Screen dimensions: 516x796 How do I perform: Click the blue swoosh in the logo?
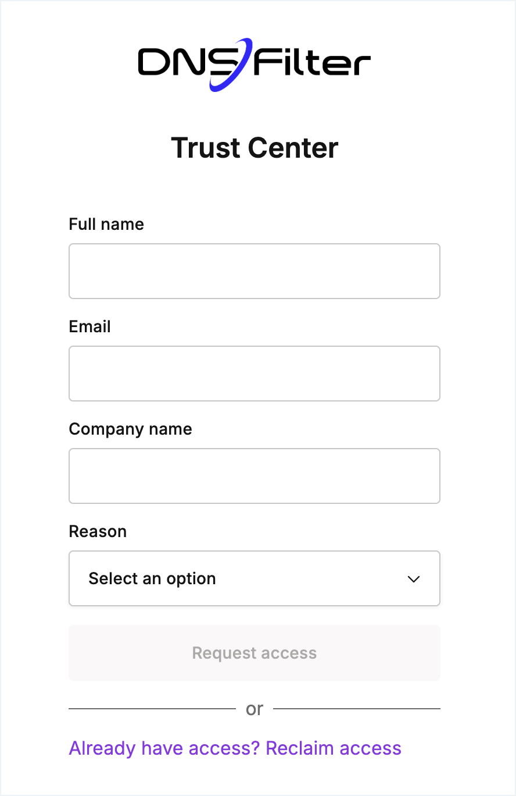(231, 65)
